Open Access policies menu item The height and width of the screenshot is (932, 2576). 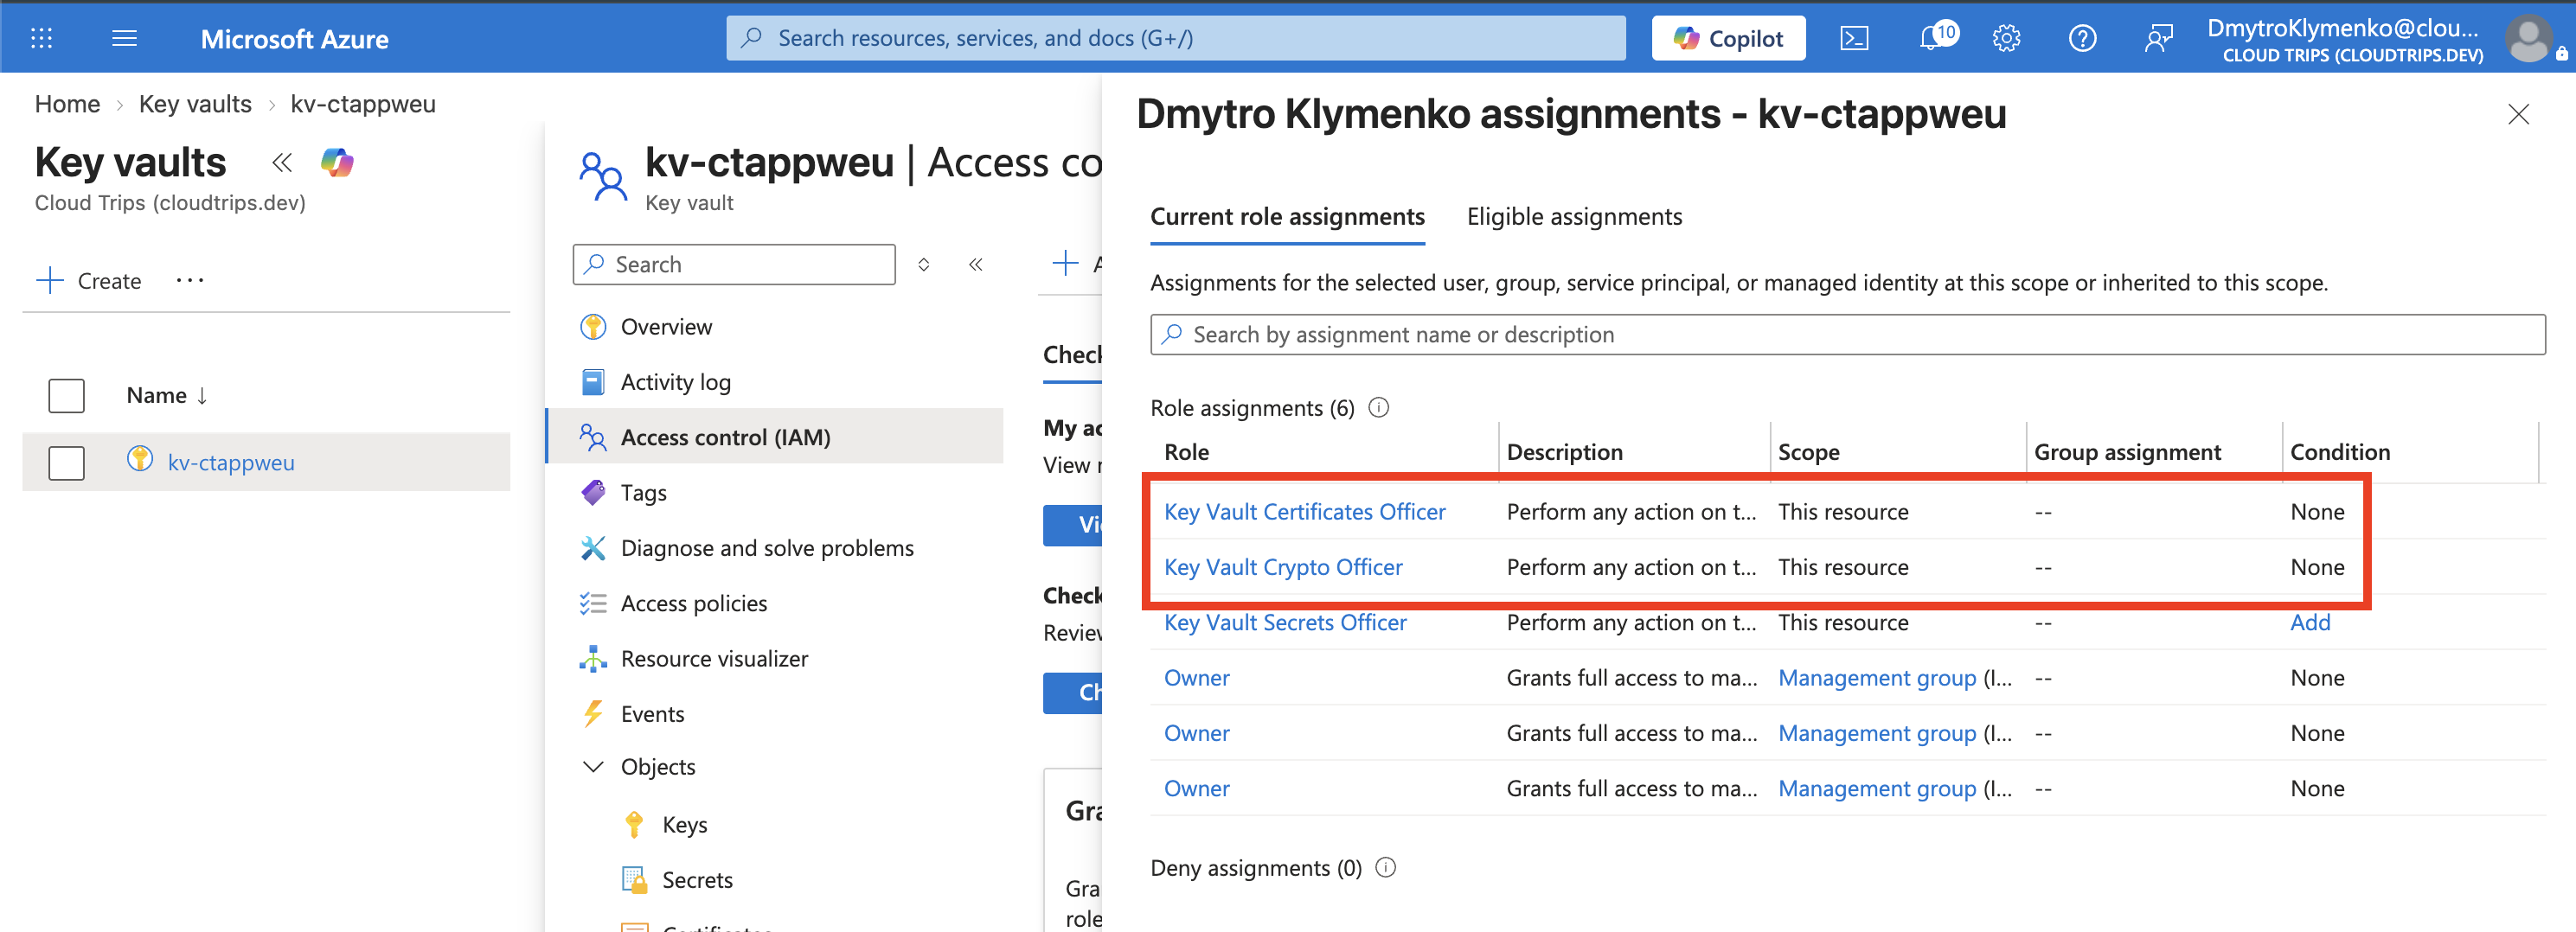694,604
